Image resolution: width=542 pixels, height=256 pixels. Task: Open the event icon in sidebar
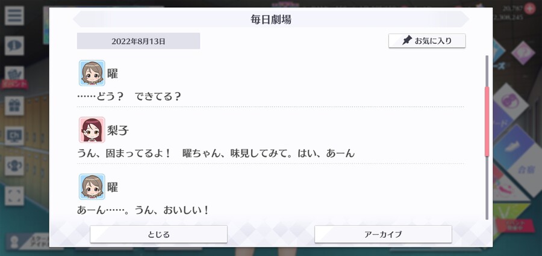(x=14, y=76)
